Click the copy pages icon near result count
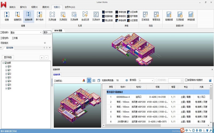This screenshot has width=214, height=133. click(99, 81)
